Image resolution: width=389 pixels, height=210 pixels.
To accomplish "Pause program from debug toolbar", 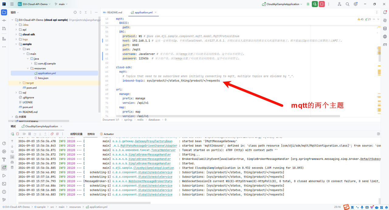I will click(29, 134).
